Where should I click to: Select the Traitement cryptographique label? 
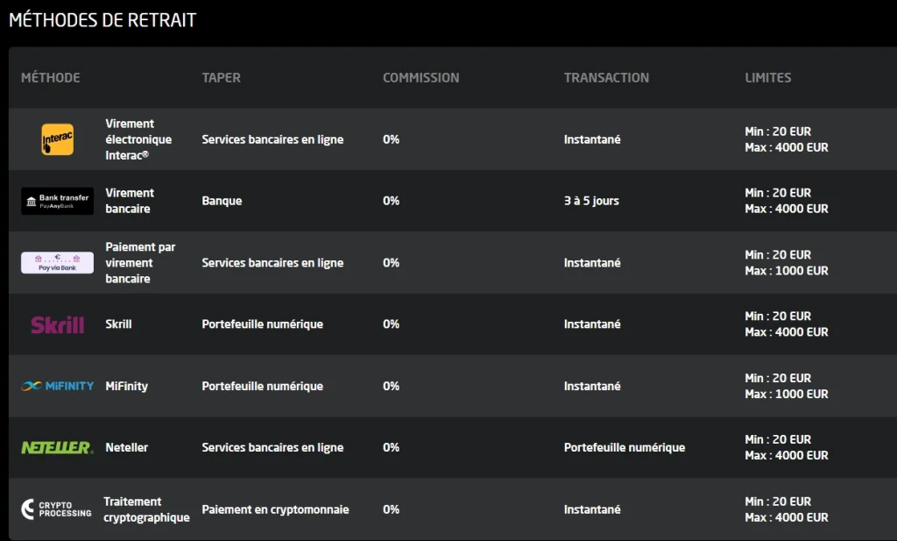146,509
